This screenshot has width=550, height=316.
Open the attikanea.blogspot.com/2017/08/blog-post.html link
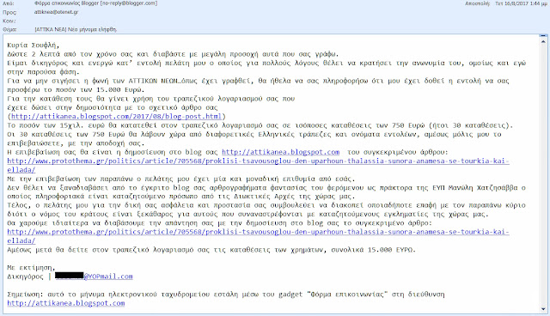click(x=116, y=116)
